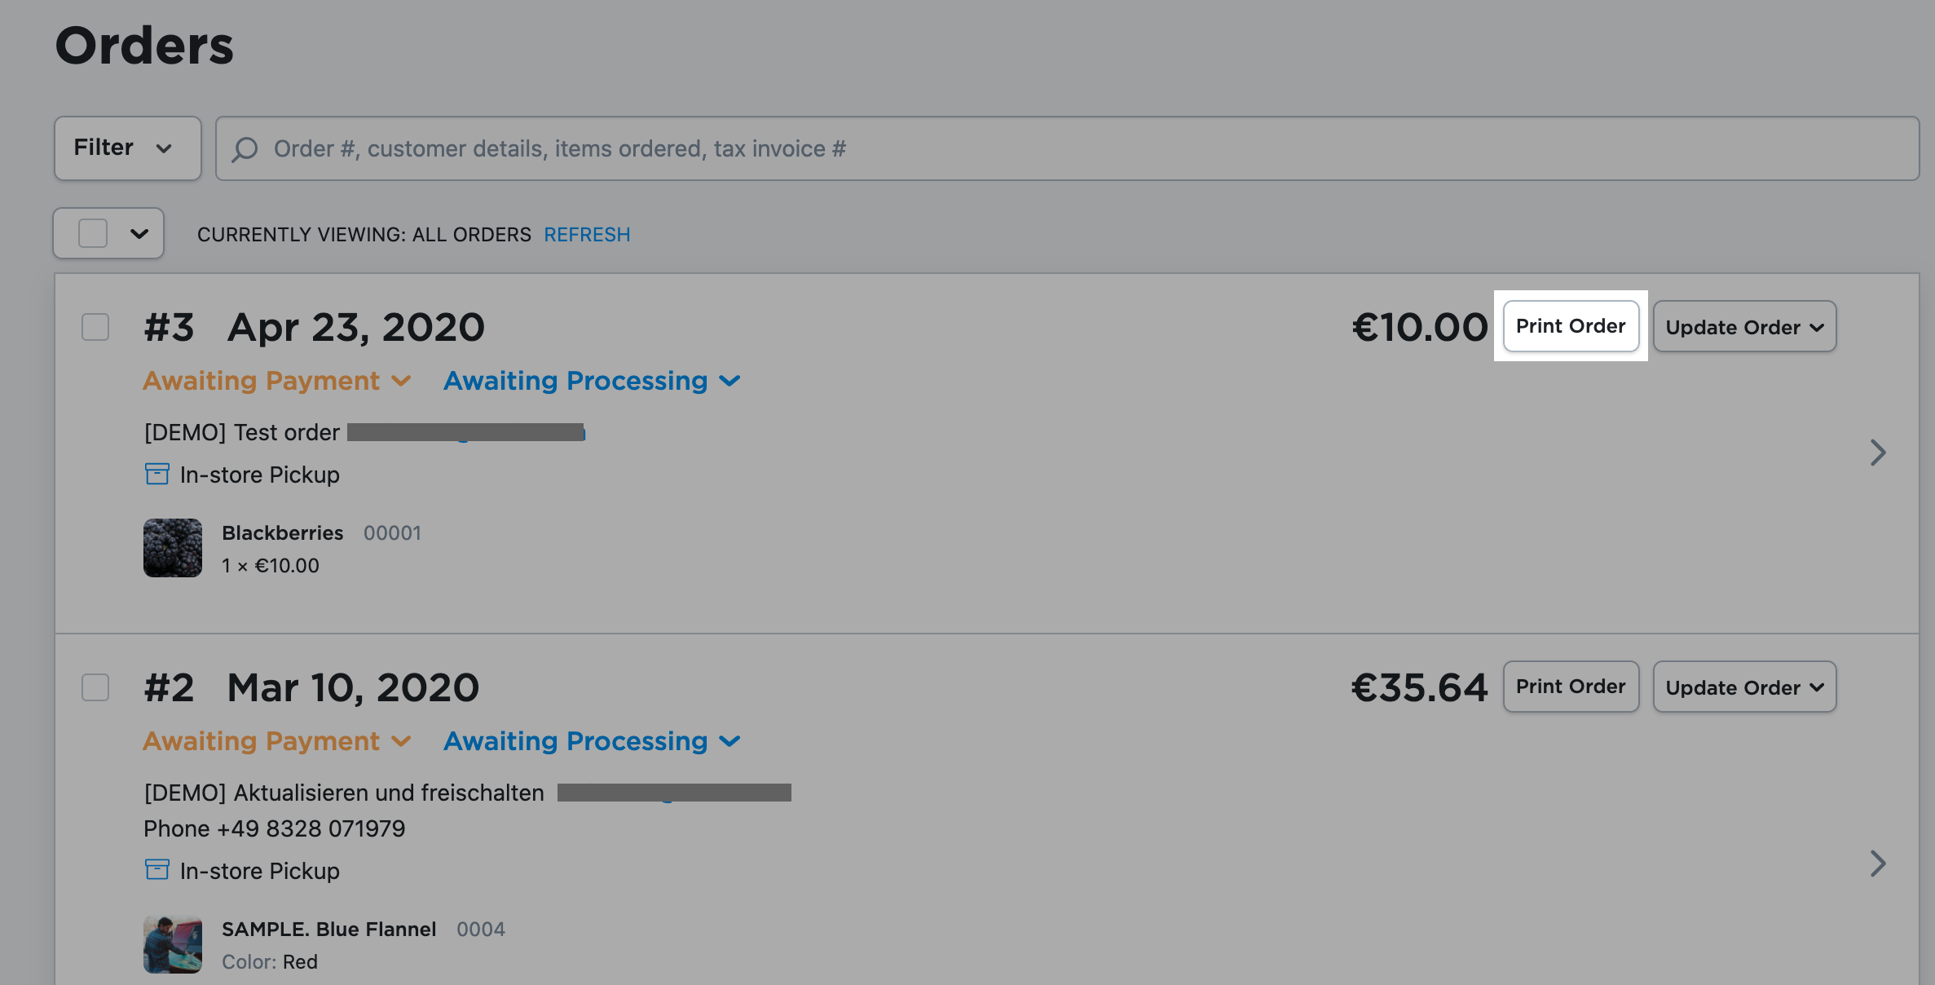Open order #2 details with right chevron
This screenshot has height=985, width=1935.
pos(1878,864)
